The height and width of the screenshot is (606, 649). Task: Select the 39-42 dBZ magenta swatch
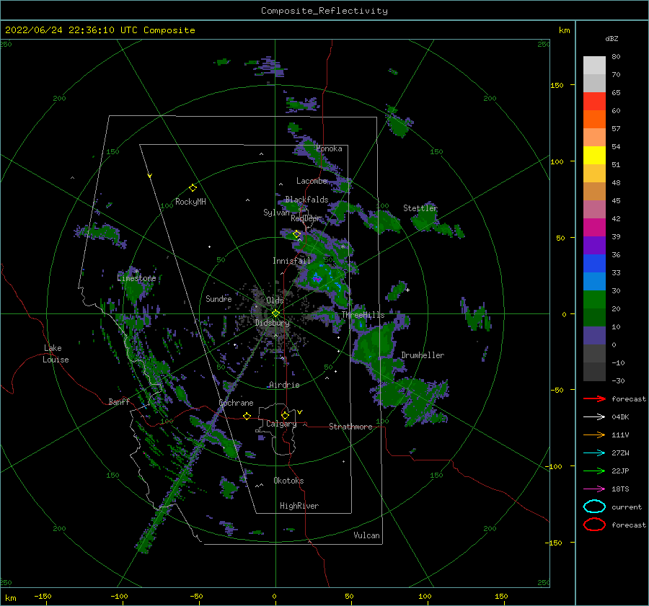coord(594,228)
